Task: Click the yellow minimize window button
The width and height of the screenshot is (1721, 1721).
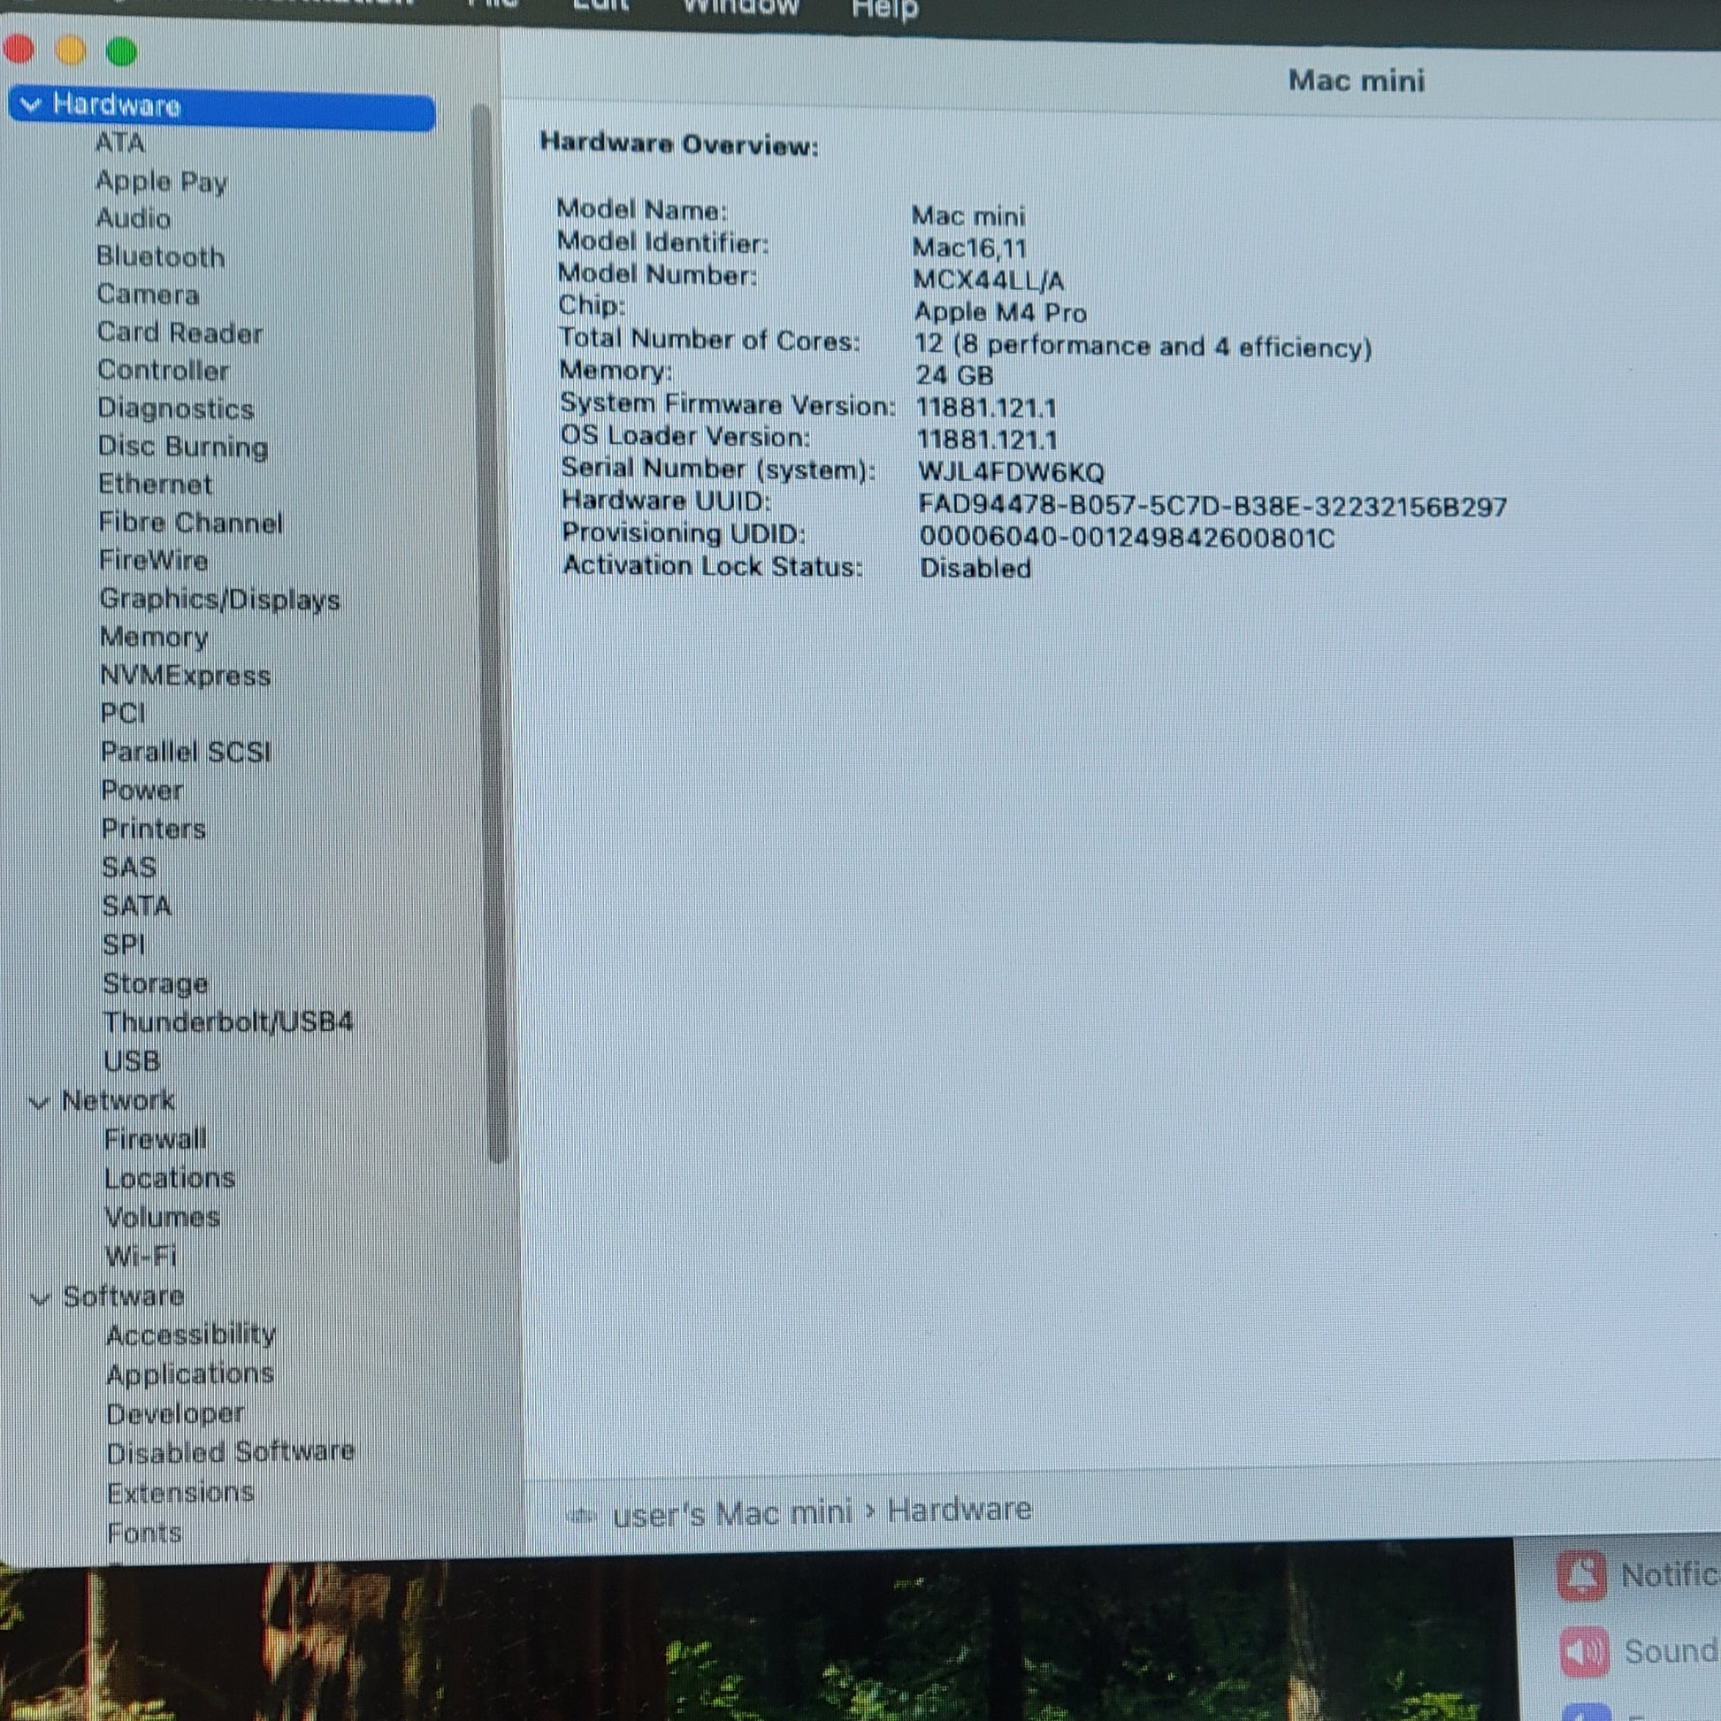Action: click(x=71, y=50)
